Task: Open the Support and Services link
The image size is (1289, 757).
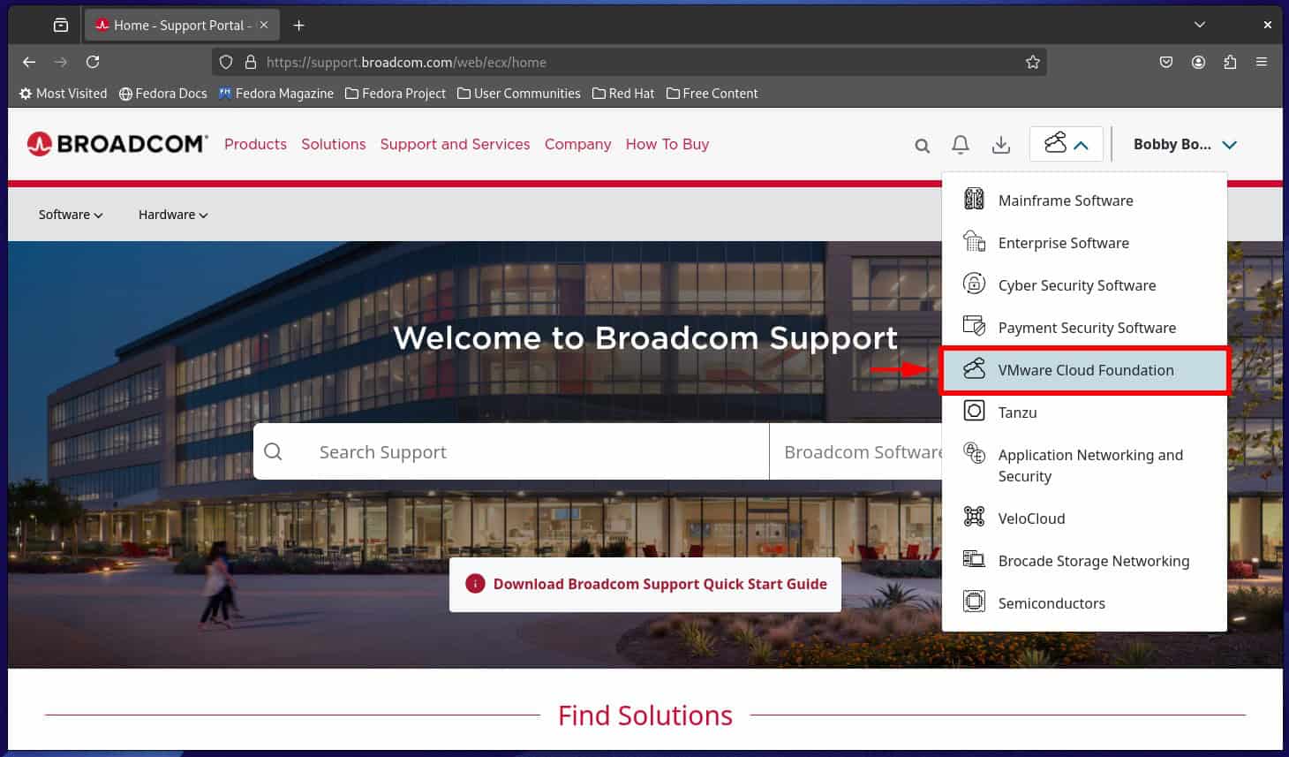Action: coord(455,144)
